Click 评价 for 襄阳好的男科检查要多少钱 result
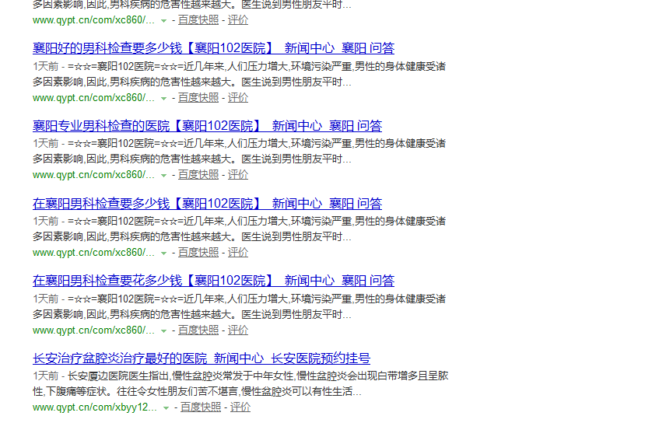The image size is (652, 423). pos(238,98)
